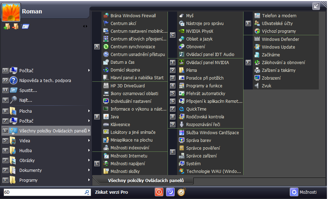Click Výchozí programy entry
This screenshot has width=328, height=199.
286,31
